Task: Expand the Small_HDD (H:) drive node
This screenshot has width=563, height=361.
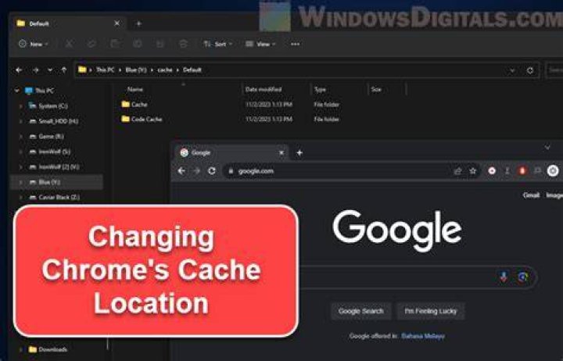Action: pyautogui.click(x=20, y=121)
